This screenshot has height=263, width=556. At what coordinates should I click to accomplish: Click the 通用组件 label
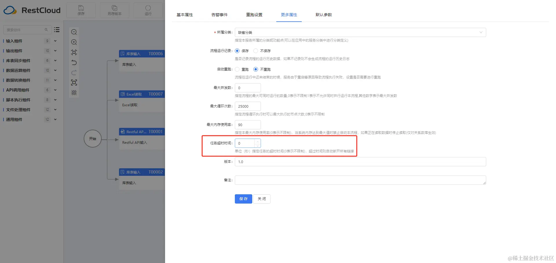coord(14,120)
